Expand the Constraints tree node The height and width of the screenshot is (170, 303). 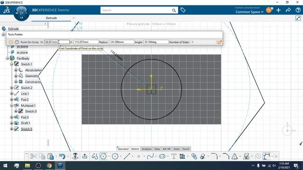16,82
